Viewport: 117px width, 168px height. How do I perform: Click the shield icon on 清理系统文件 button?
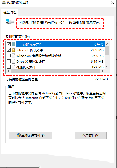click(x=19, y=135)
